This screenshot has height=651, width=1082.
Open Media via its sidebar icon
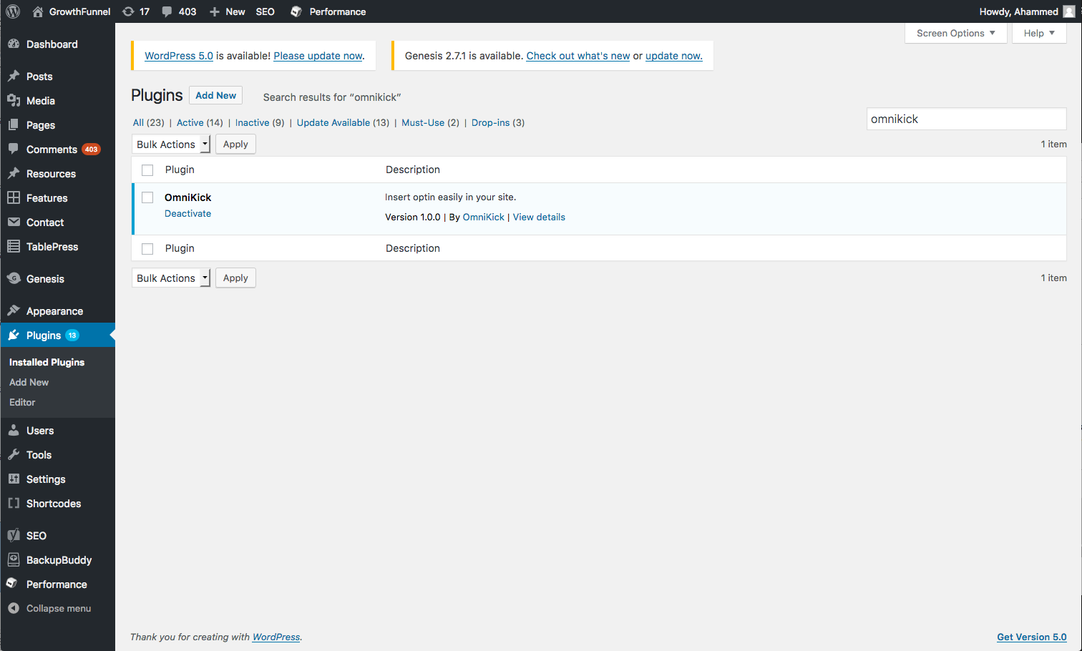(14, 100)
